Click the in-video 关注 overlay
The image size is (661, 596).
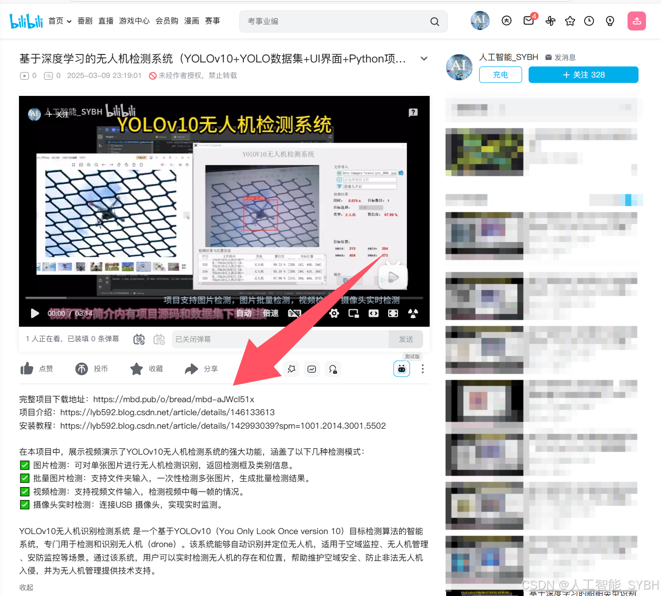[x=57, y=114]
